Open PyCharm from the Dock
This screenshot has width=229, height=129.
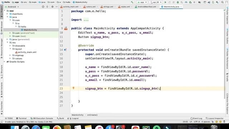[146, 127]
